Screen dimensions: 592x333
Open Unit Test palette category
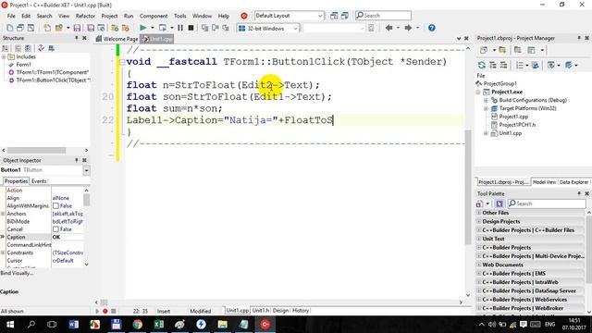pos(531,239)
